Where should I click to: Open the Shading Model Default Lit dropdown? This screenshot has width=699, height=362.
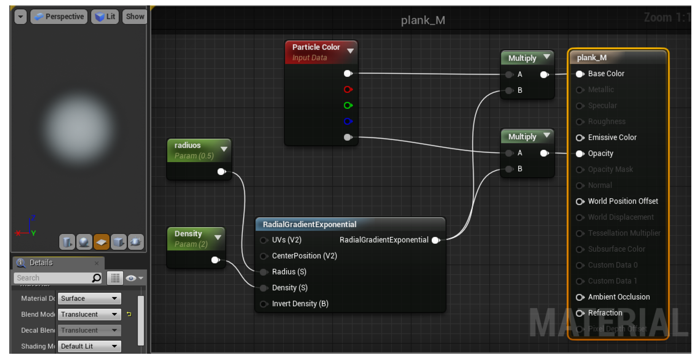coord(89,346)
